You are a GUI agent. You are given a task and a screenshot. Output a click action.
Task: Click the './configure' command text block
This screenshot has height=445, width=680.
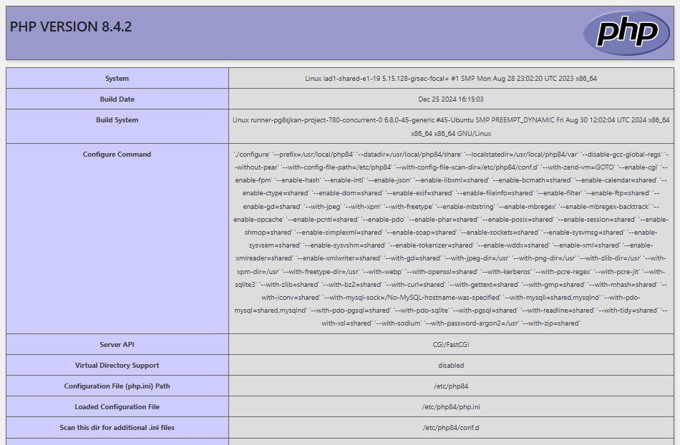[451, 239]
